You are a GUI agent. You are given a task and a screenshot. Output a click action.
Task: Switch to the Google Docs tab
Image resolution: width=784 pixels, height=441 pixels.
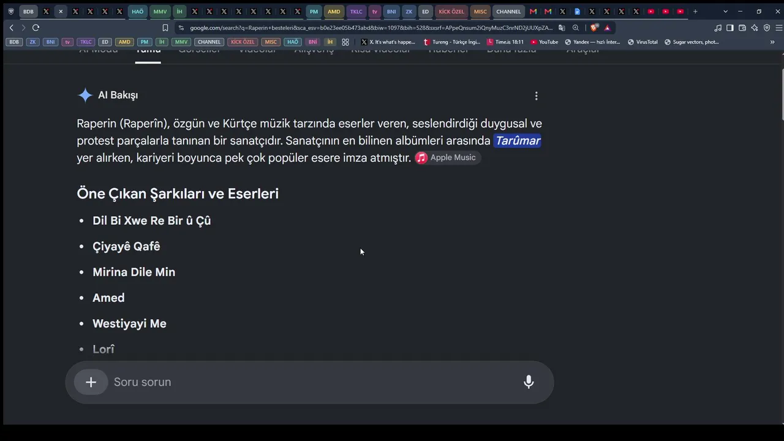click(577, 11)
